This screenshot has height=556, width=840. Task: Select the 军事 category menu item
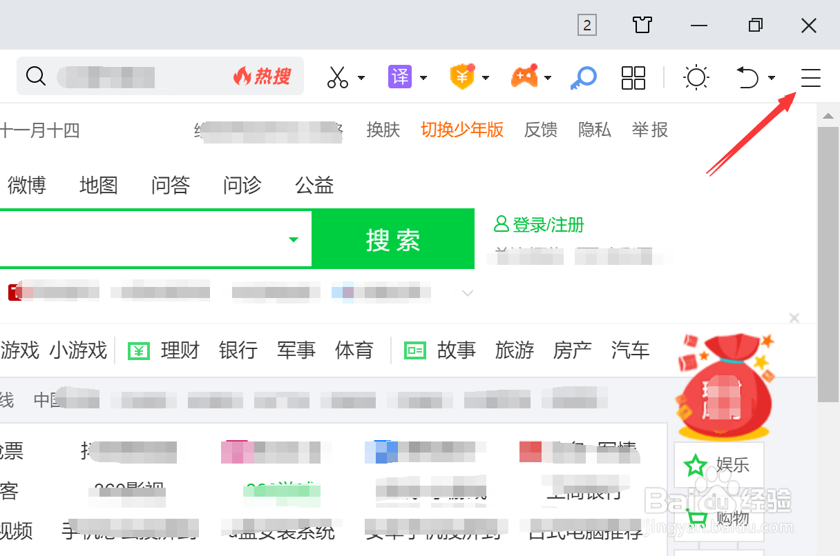[296, 350]
